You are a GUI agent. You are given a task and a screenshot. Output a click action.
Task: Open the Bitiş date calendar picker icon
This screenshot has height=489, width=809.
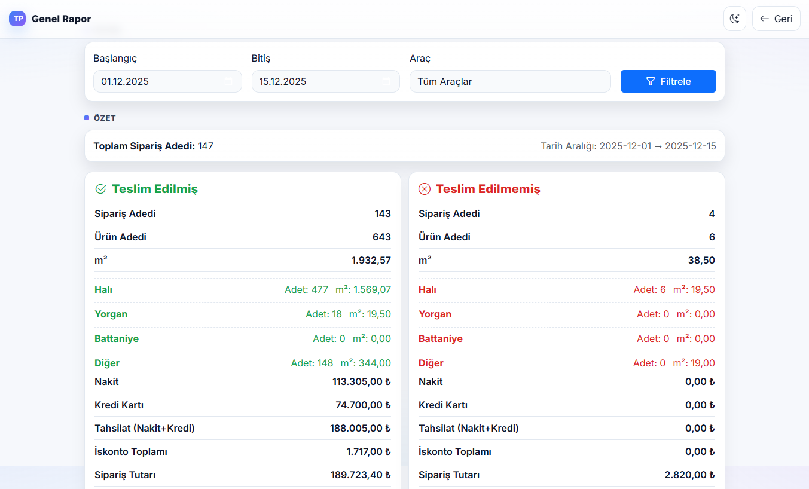(386, 81)
